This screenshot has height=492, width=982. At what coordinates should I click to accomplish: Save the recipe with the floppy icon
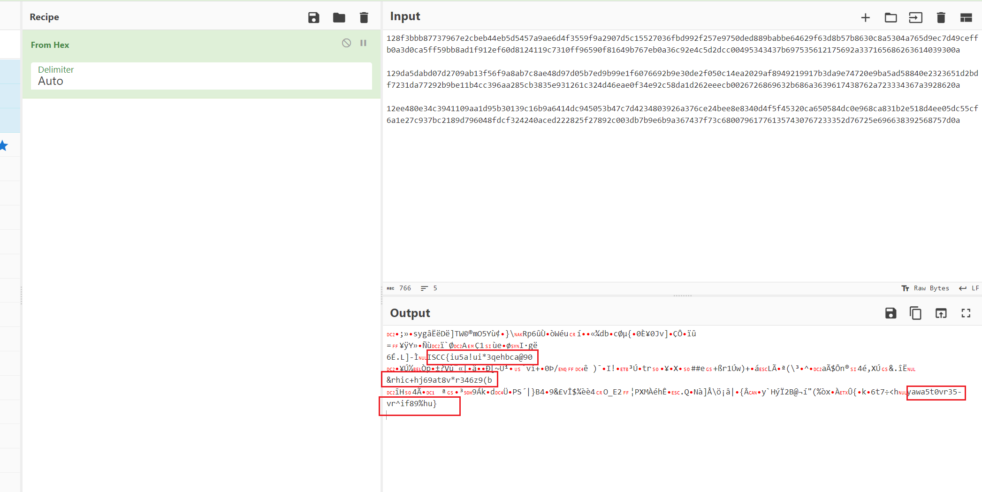coord(313,17)
